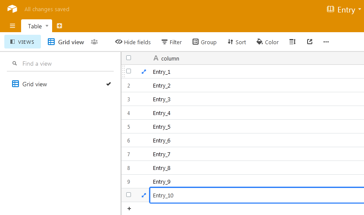Expand the Entry_10 record
Screen dimensions: 364x215
[x=144, y=195]
